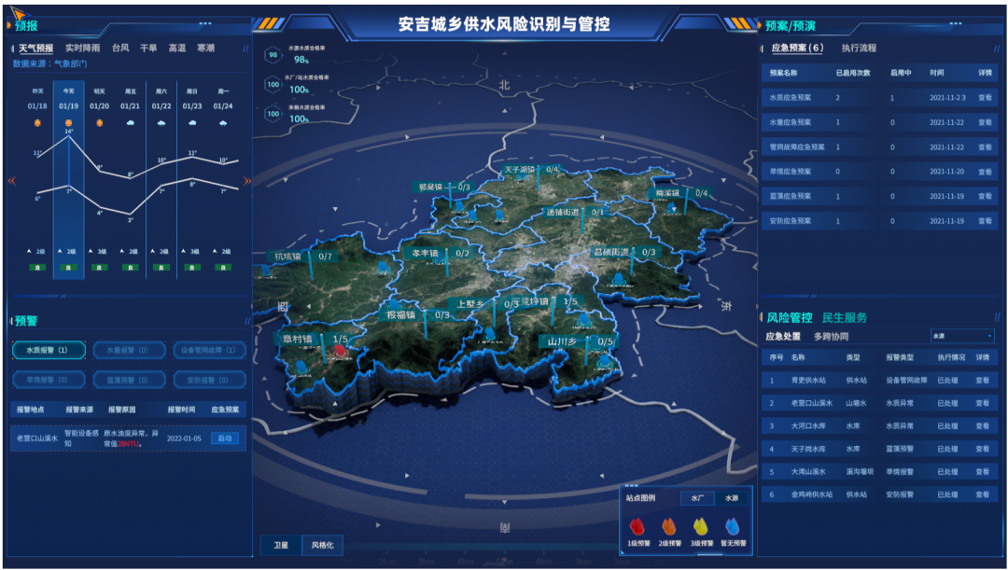Click the orange 2级预警 legend swatch
Image resolution: width=1008 pixels, height=570 pixels.
[x=668, y=527]
